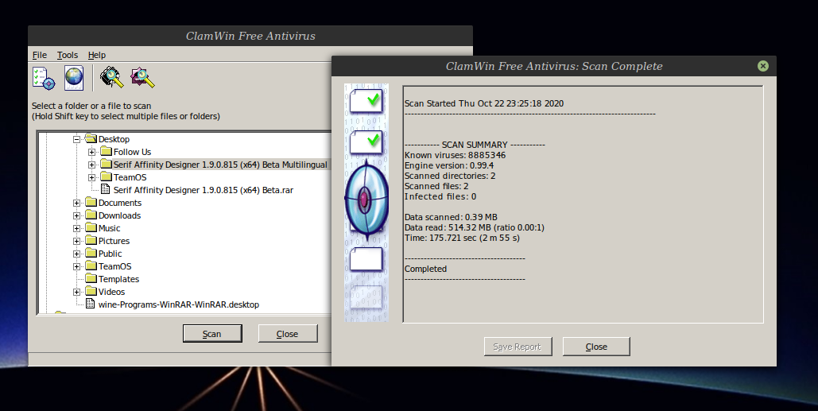Expand the Documents folder
Viewport: 818px width, 411px height.
[76, 203]
